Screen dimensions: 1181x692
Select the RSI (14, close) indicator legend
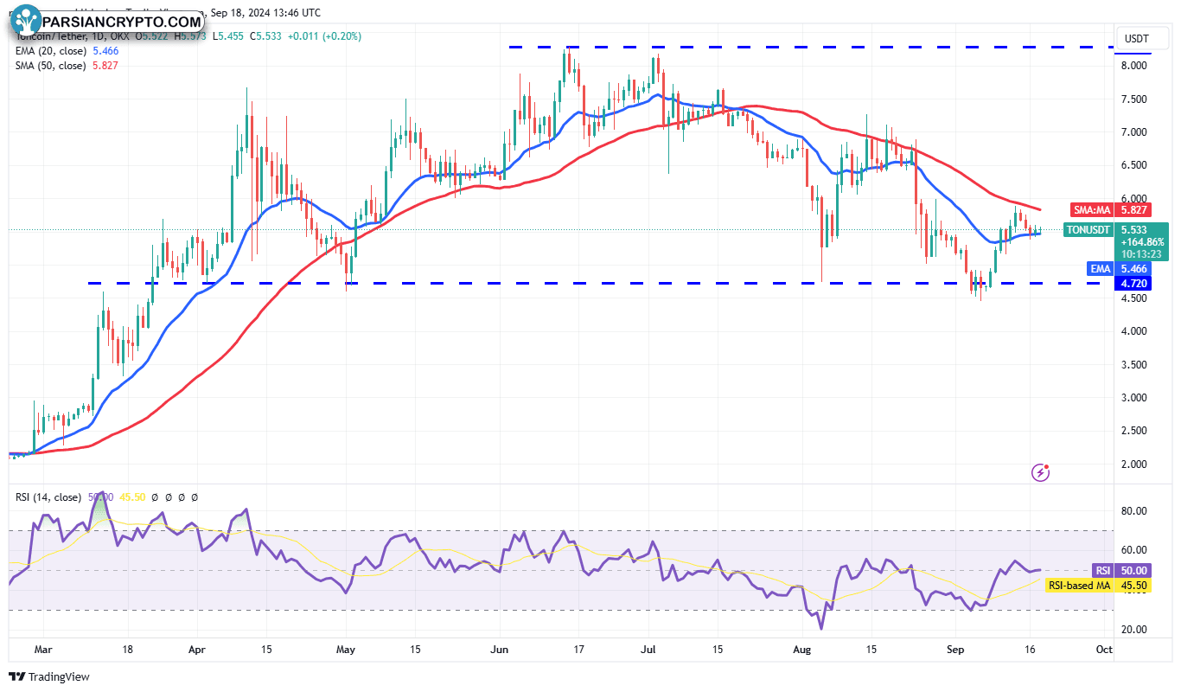48,497
